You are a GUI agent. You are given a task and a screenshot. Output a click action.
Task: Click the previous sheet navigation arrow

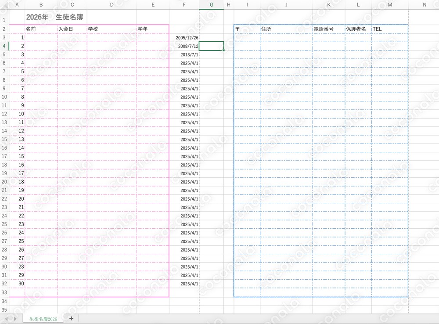(x=6, y=319)
